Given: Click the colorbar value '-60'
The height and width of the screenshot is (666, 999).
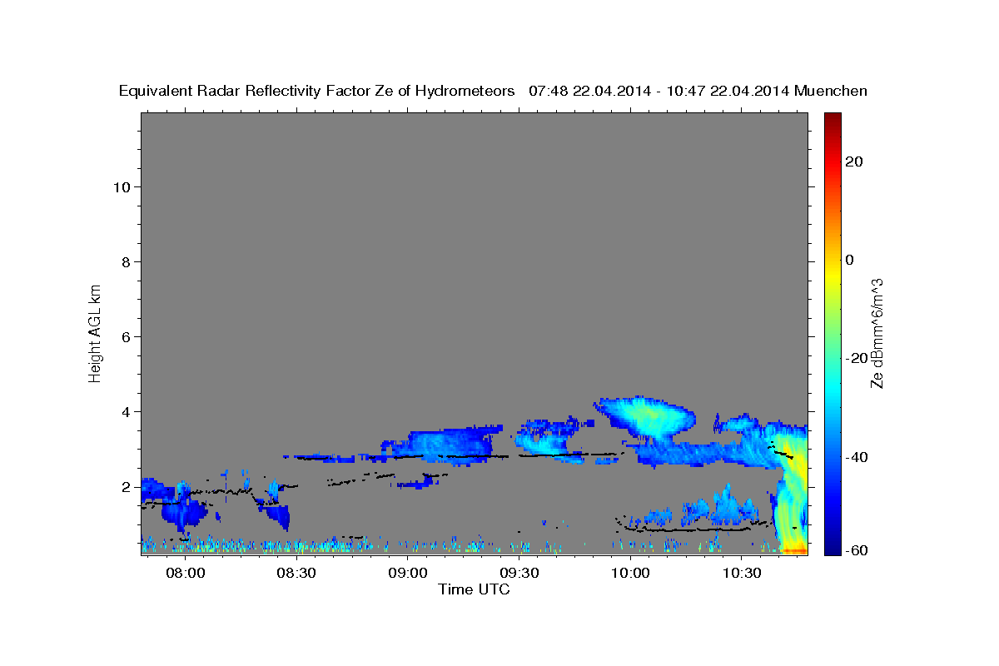Looking at the screenshot, I should coord(857,549).
